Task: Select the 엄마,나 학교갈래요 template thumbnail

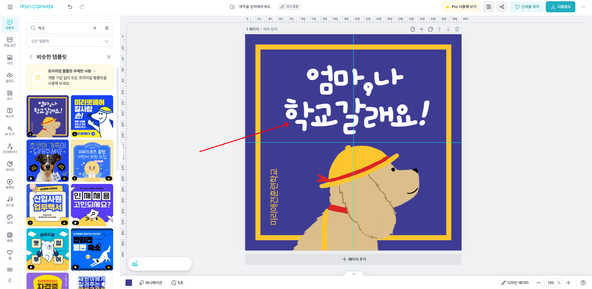Action: point(47,116)
